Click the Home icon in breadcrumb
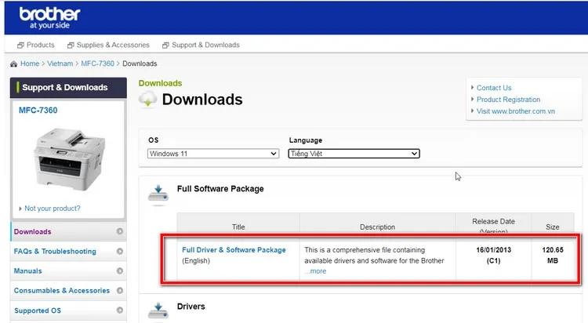 [14, 64]
